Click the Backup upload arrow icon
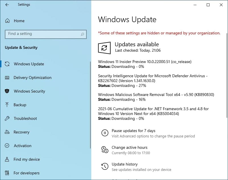228x180 pixels. (x=7, y=105)
